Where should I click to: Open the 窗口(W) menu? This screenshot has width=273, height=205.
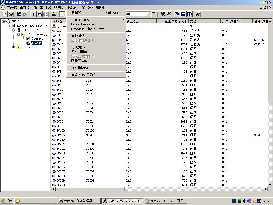click(87, 7)
